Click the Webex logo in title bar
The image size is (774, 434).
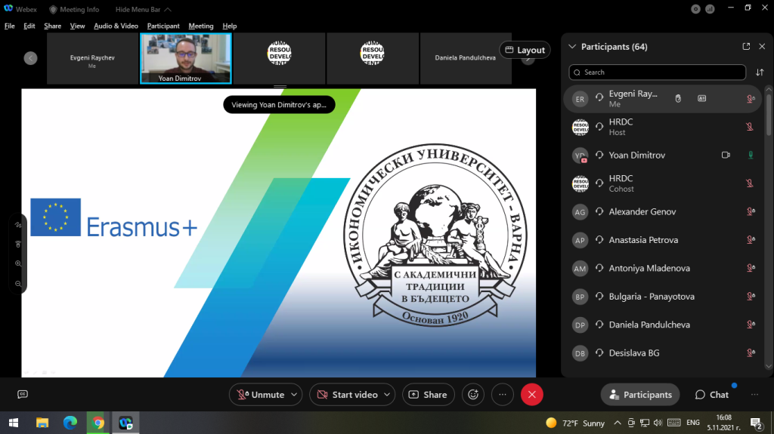8,9
